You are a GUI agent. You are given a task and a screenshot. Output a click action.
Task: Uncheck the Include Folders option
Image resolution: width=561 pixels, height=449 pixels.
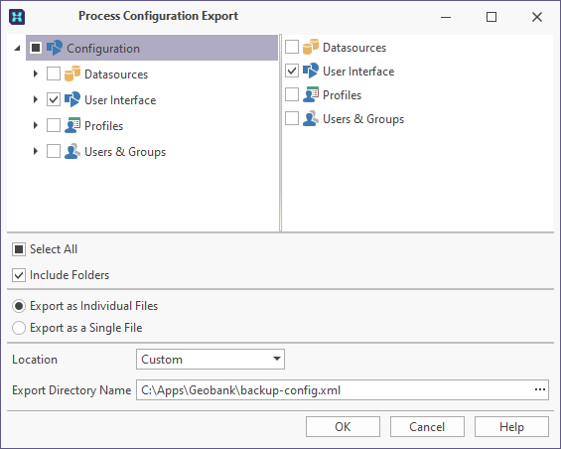pyautogui.click(x=19, y=275)
